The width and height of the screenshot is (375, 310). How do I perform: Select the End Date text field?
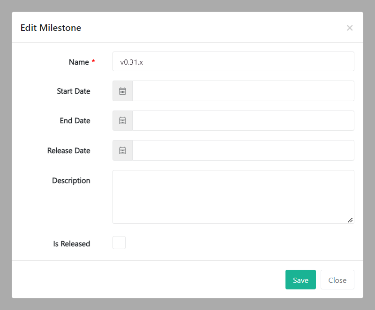pyautogui.click(x=243, y=121)
